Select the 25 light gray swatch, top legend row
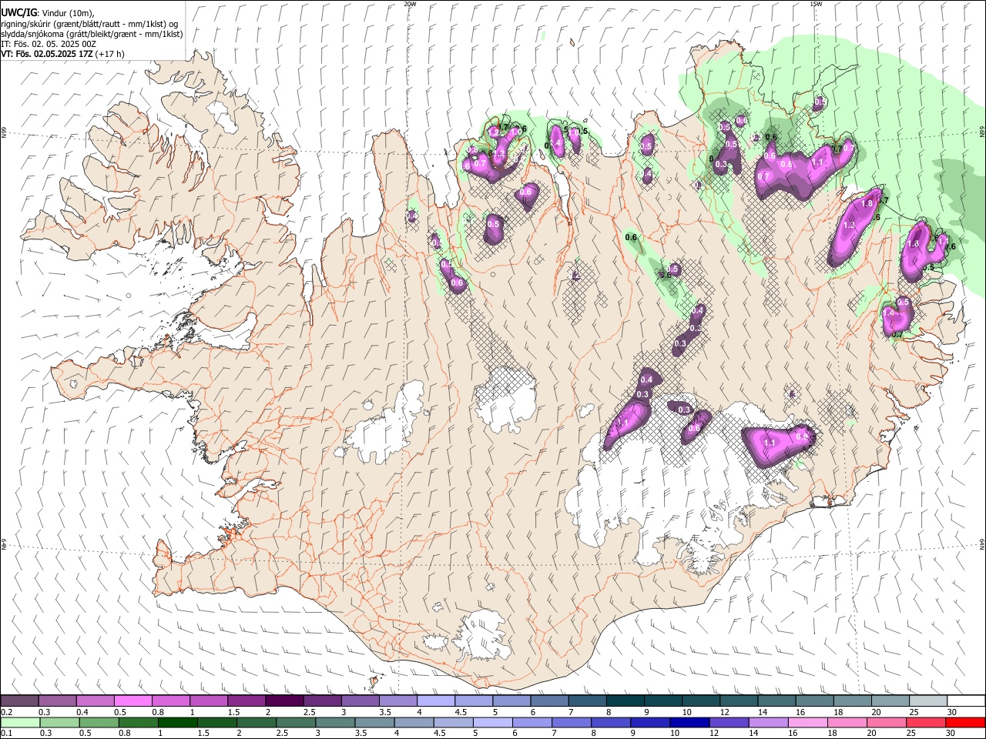This screenshot has height=739, width=986. [x=927, y=701]
